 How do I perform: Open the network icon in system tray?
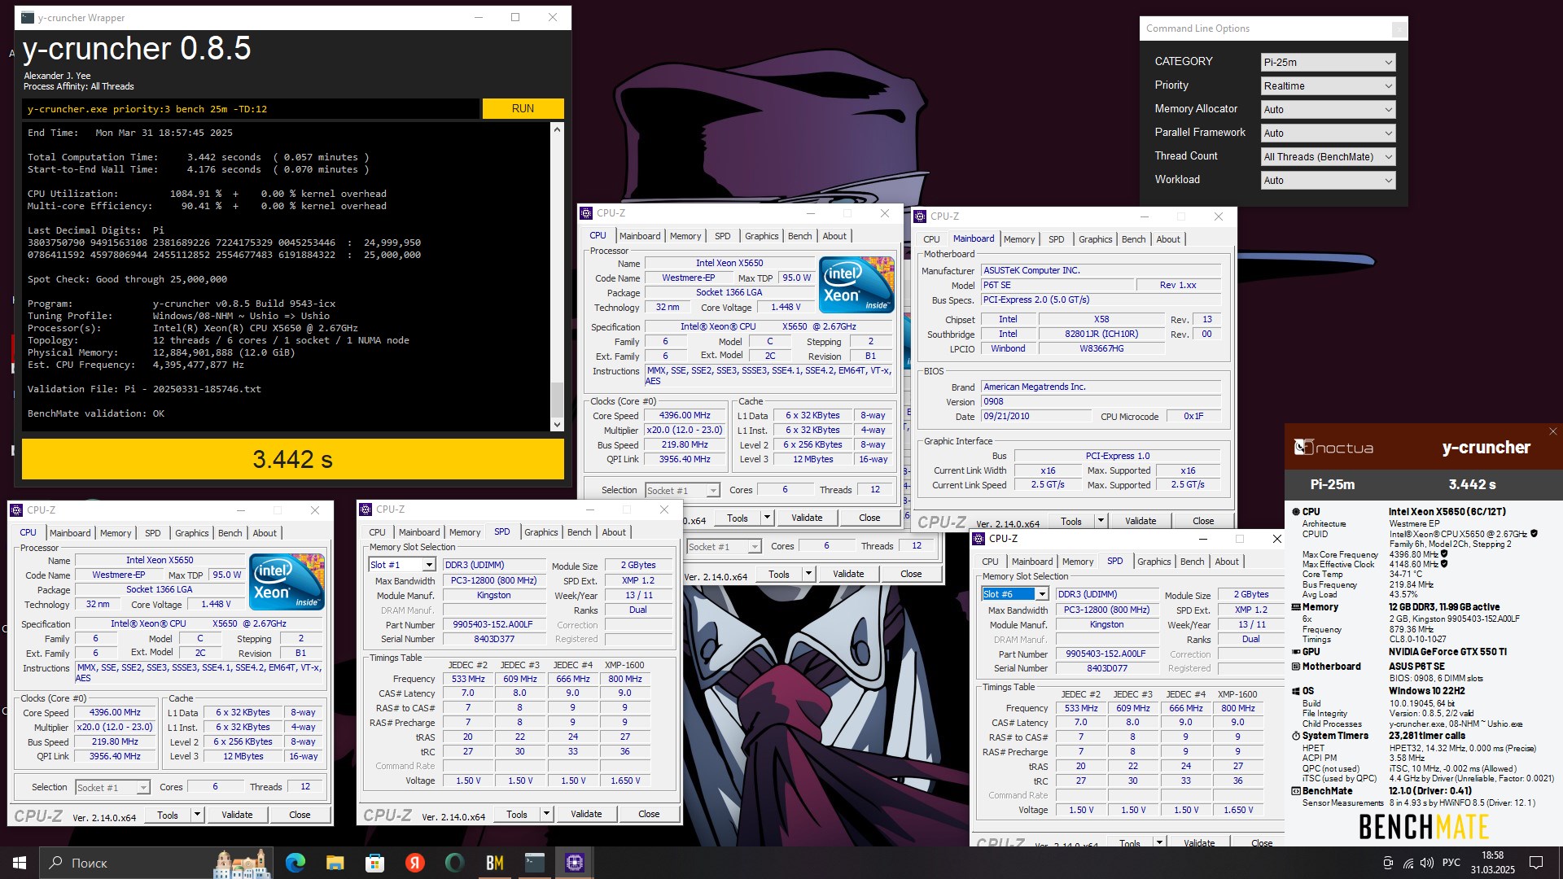pyautogui.click(x=1408, y=863)
